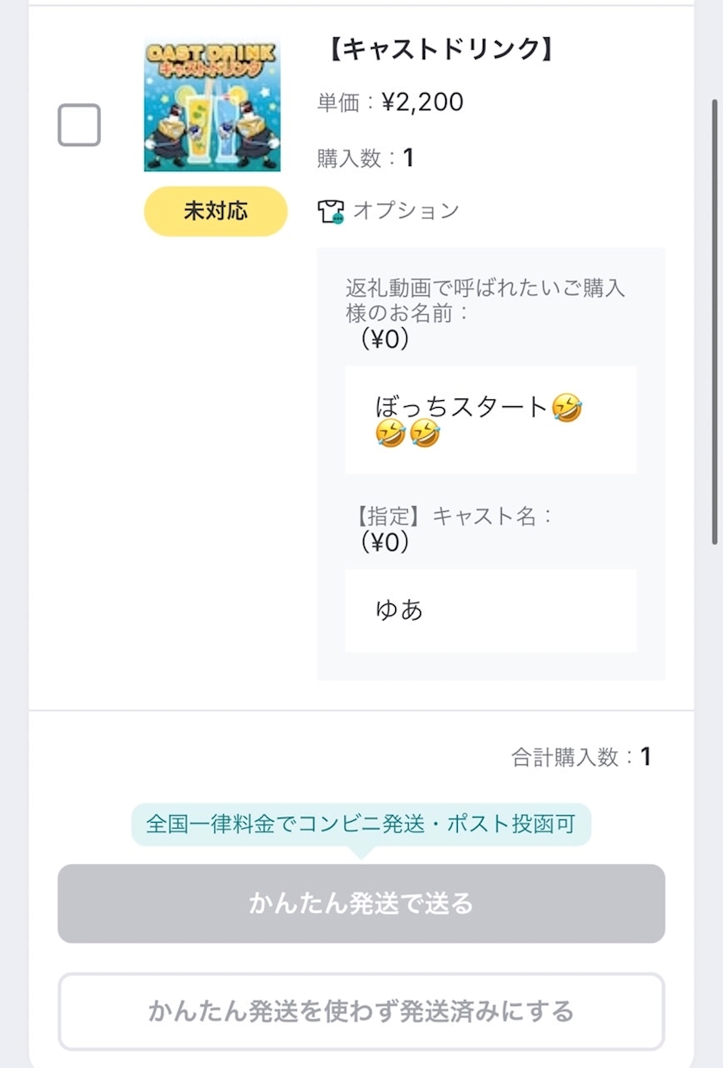Select the ゆあ cast name field
Viewport: 723px width, 1068px height.
click(491, 610)
